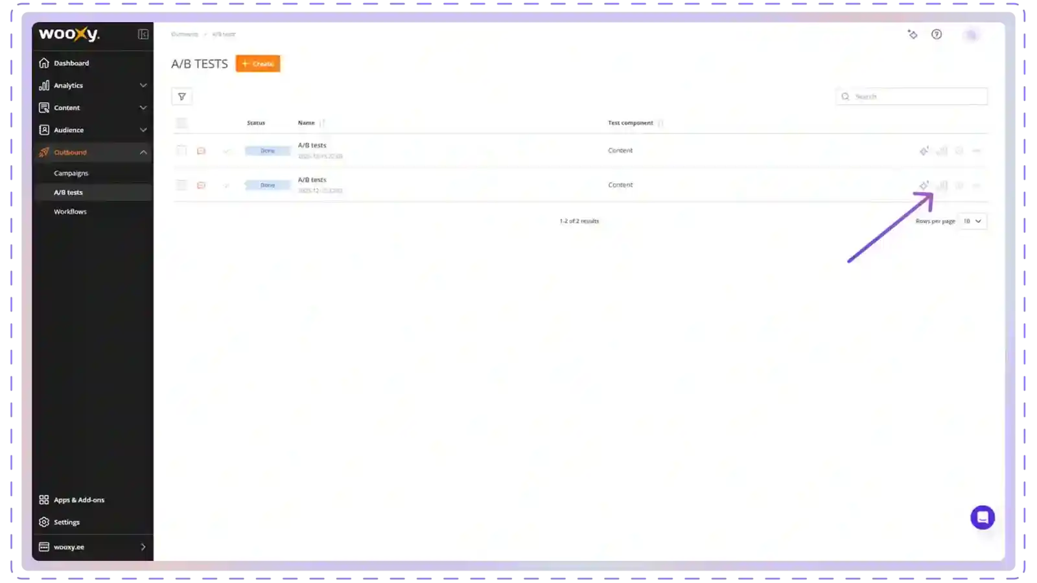The image size is (1037, 583).
Task: Click the user avatar in top right
Action: click(x=971, y=35)
